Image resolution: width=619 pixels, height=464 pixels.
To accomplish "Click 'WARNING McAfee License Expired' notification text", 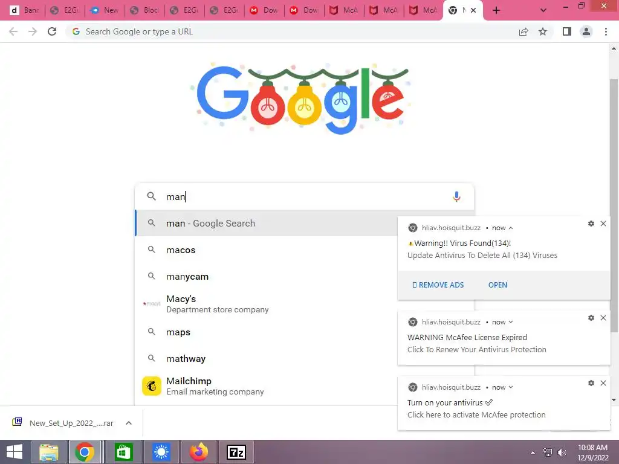I will click(x=467, y=337).
